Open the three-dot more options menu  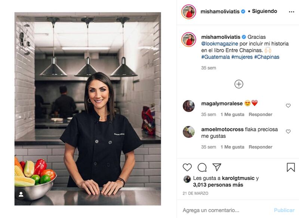(292, 12)
